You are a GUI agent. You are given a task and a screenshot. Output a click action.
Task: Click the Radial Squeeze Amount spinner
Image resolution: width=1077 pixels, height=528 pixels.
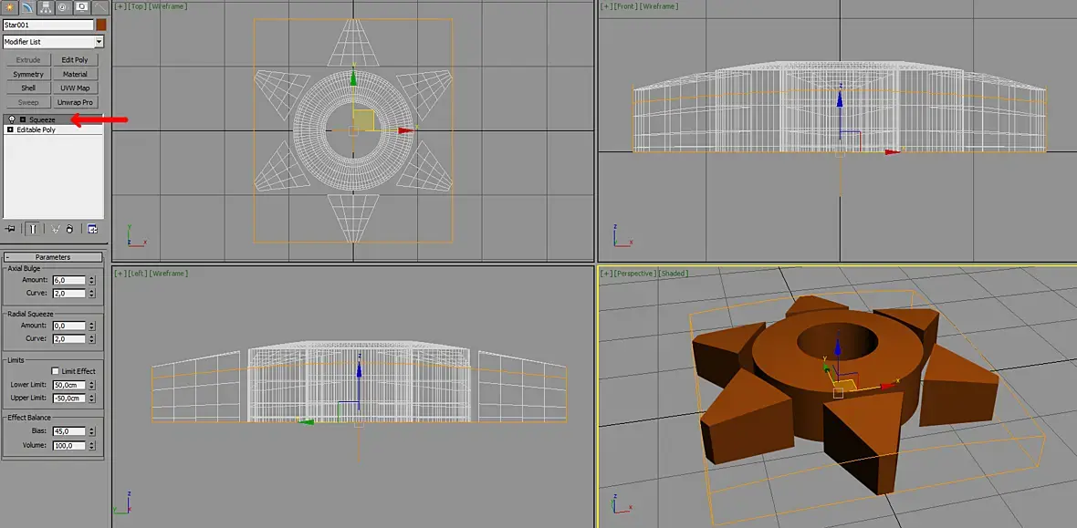[x=91, y=326]
